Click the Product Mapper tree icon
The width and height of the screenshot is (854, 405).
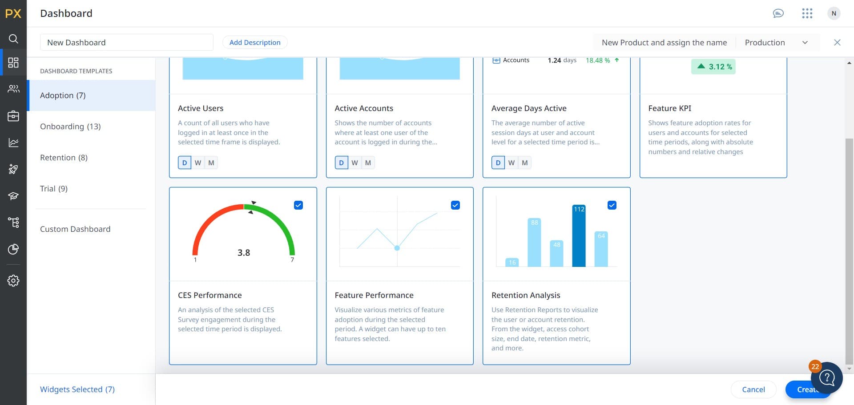click(13, 222)
